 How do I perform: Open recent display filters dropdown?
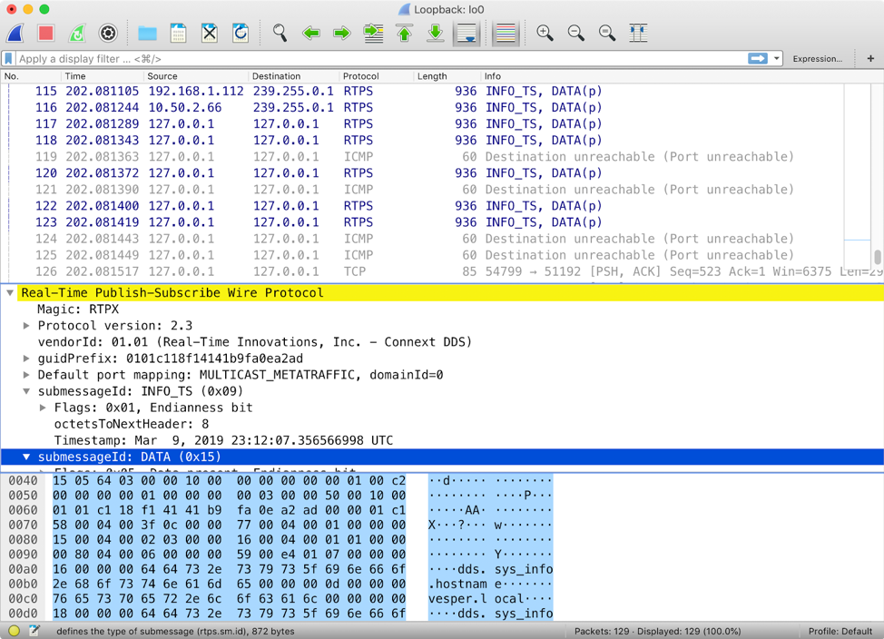[776, 59]
